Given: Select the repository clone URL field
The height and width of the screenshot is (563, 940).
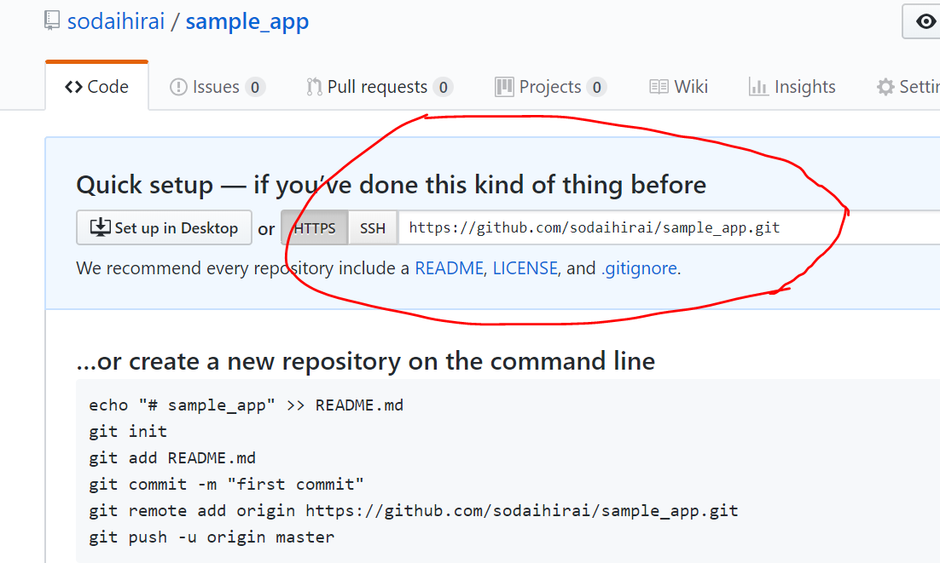Looking at the screenshot, I should coord(597,227).
